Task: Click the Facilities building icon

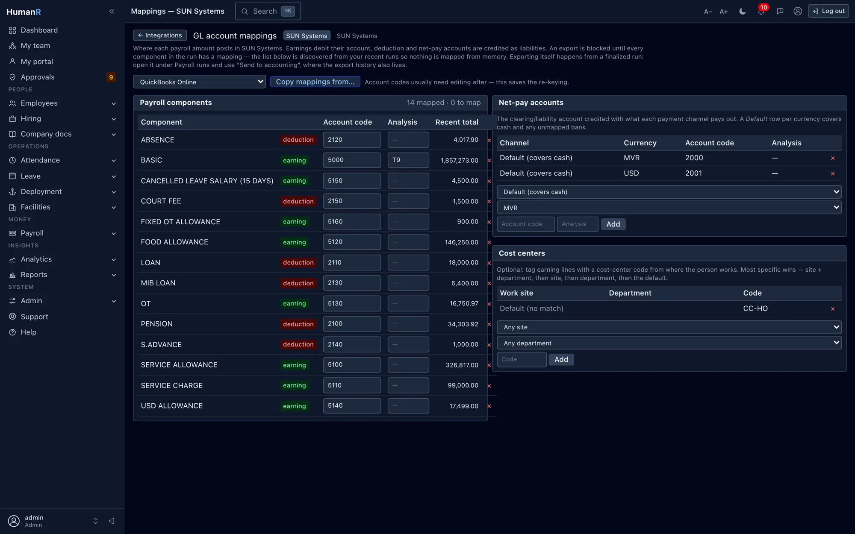Action: [x=12, y=207]
